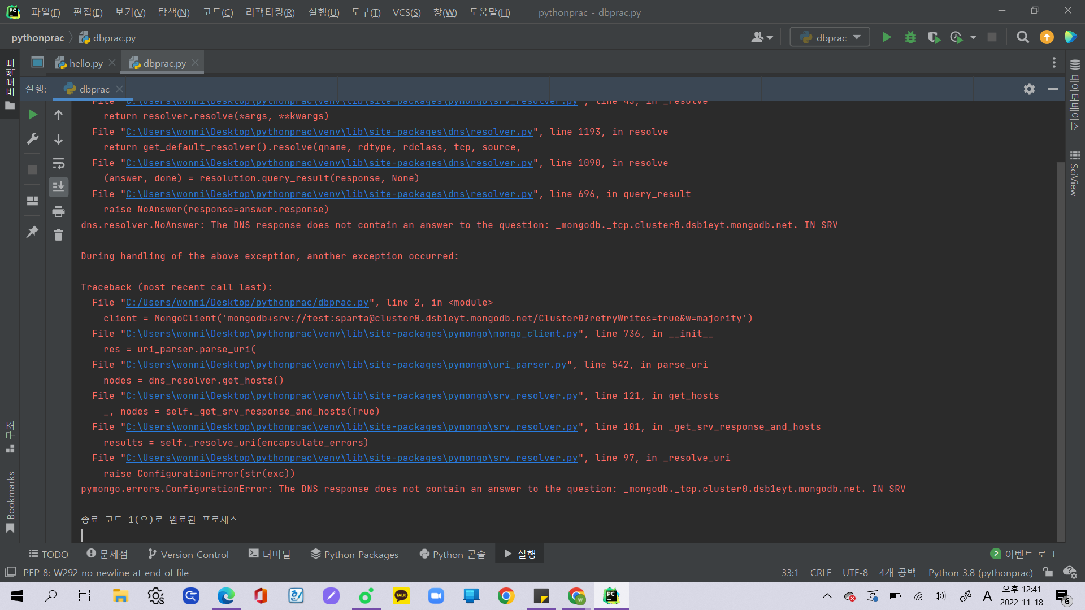This screenshot has height=610, width=1085.
Task: Open Windows Start menu
Action: [x=17, y=596]
